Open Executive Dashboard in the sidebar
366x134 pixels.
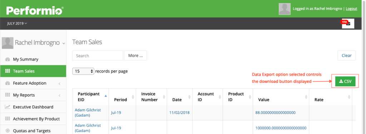33,107
